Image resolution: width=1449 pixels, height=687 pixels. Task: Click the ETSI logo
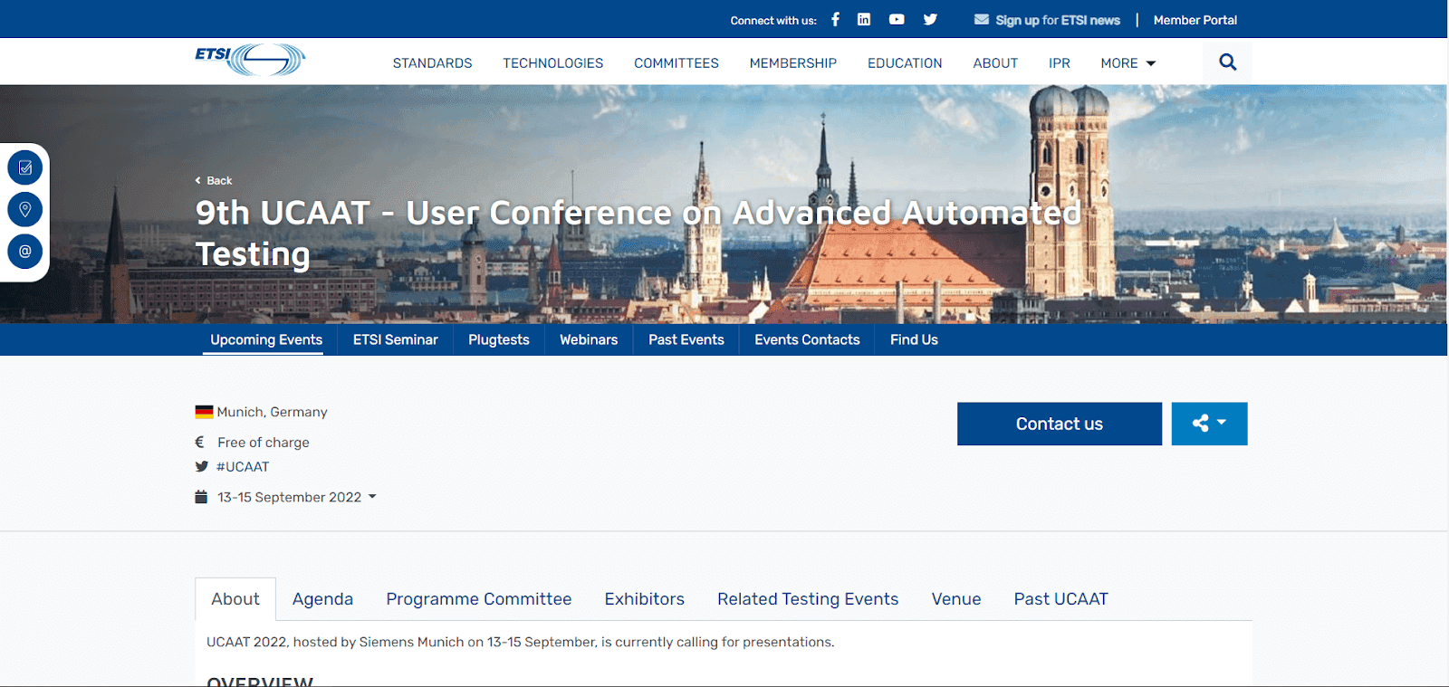[x=250, y=60]
